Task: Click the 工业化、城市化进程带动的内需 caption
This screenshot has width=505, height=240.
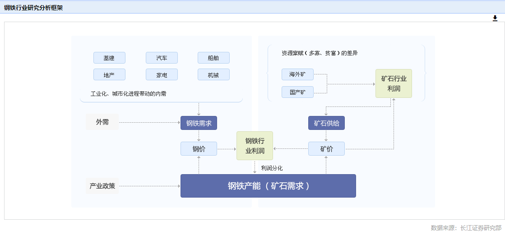Action: tap(128, 94)
